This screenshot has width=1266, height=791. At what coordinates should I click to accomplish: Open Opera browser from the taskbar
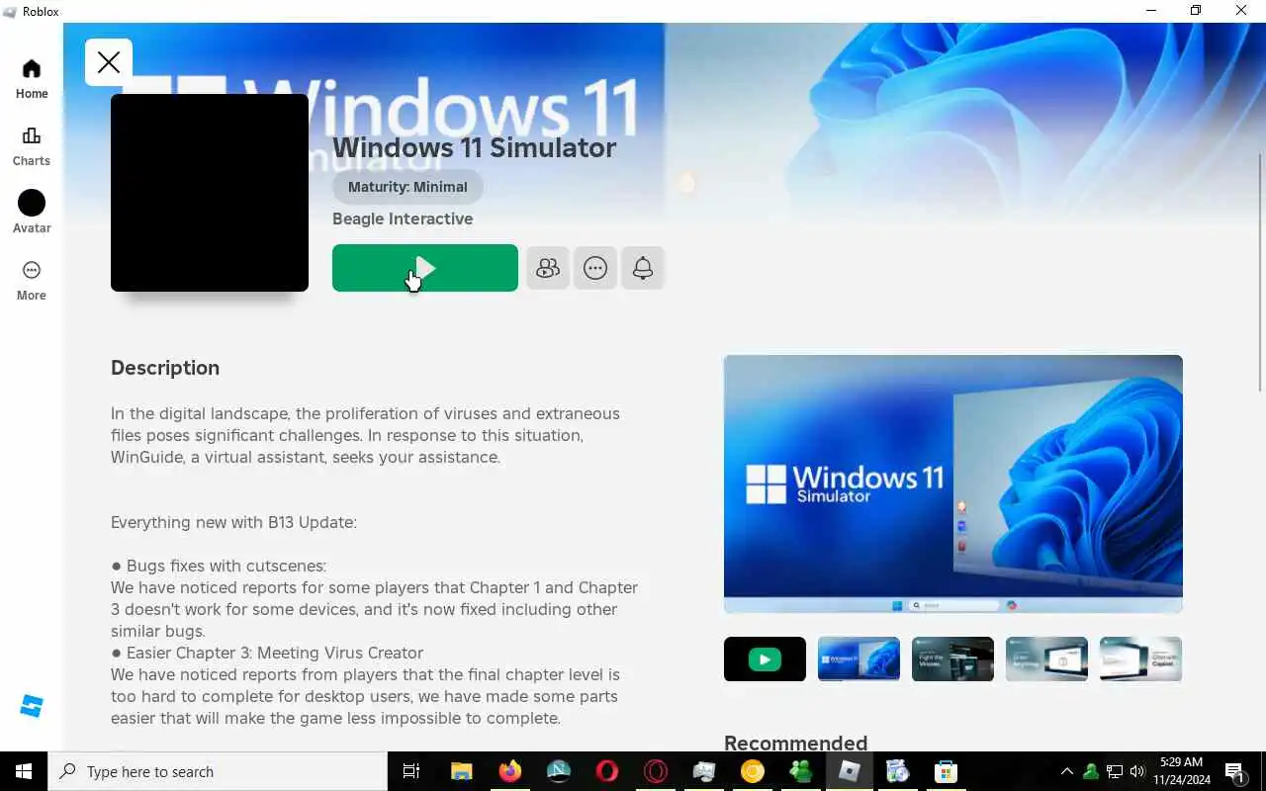(x=607, y=771)
